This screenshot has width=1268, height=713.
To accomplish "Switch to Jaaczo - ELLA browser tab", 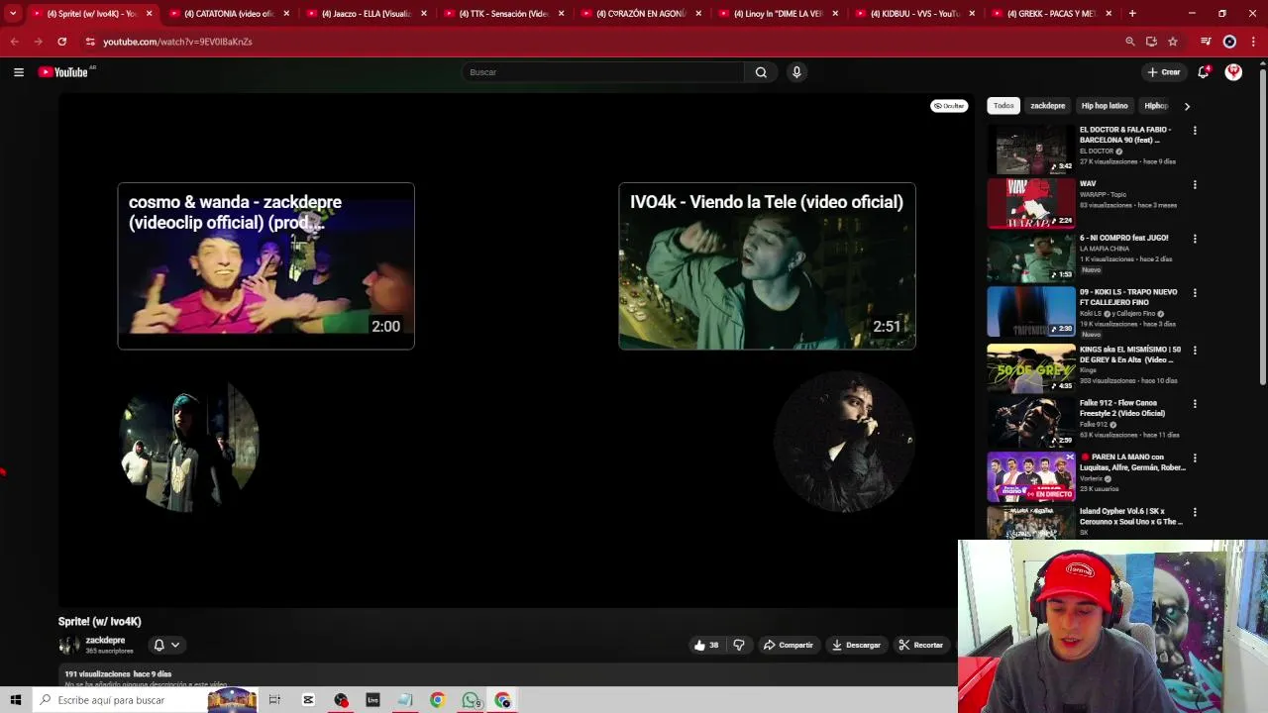I will coord(366,14).
